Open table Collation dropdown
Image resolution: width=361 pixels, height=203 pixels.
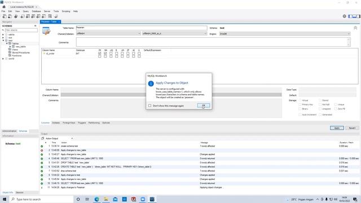click(174, 34)
